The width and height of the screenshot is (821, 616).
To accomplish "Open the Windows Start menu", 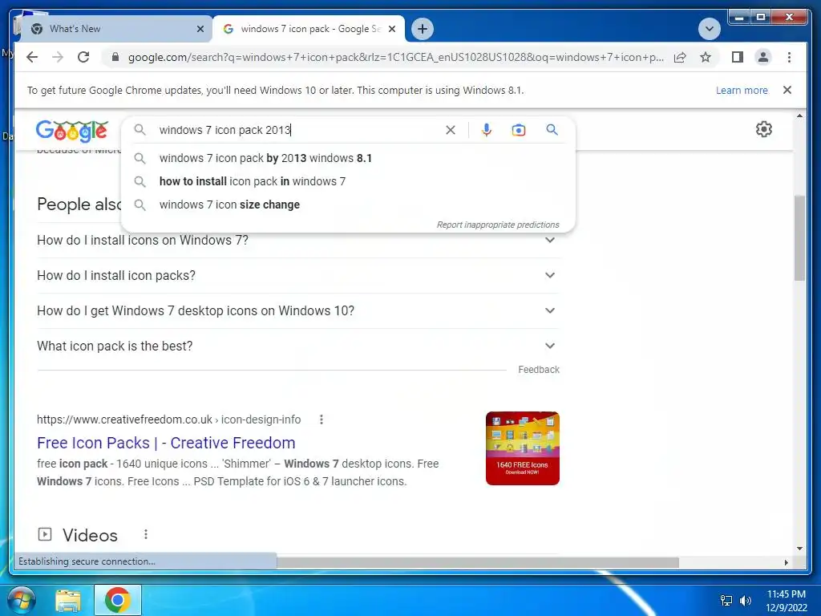I will coord(22,600).
